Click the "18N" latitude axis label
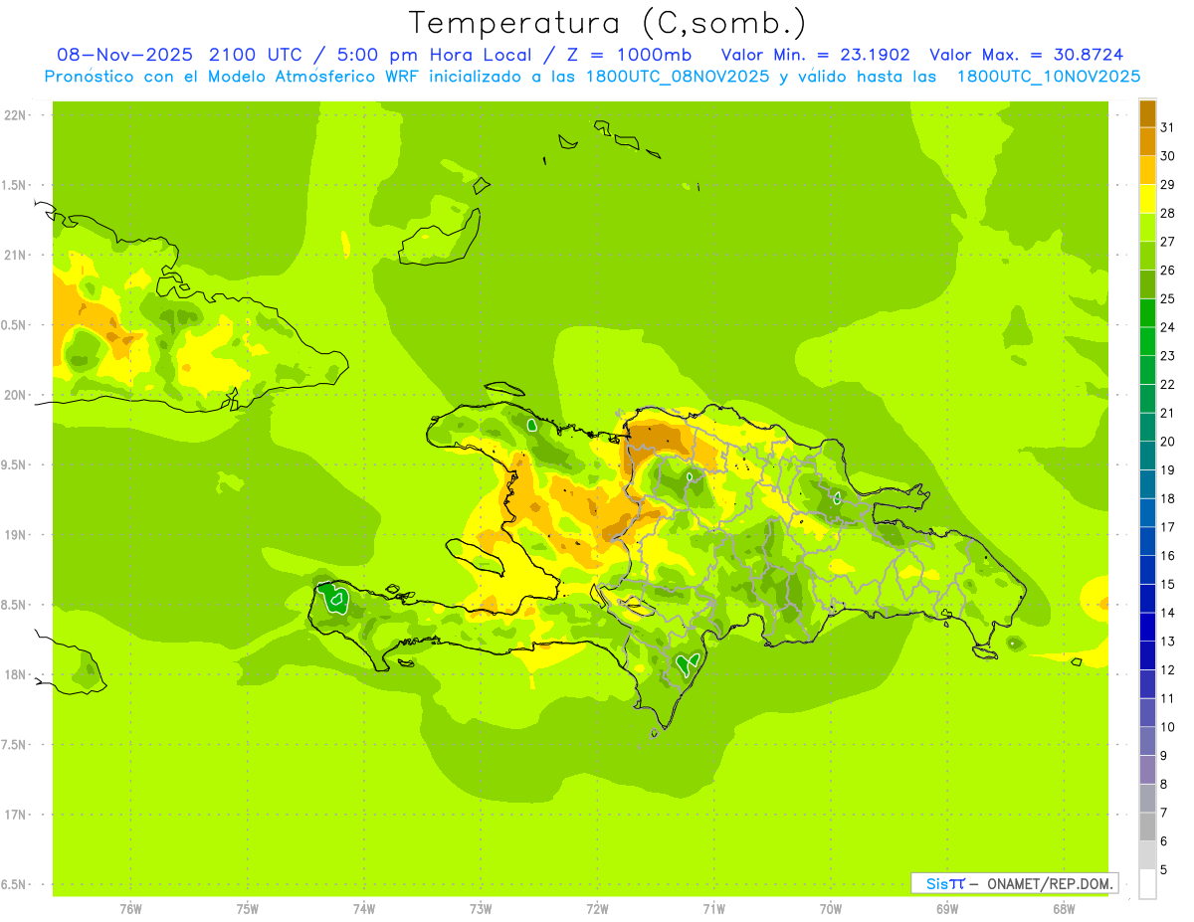Viewport: 1194px width, 922px height. (16, 675)
